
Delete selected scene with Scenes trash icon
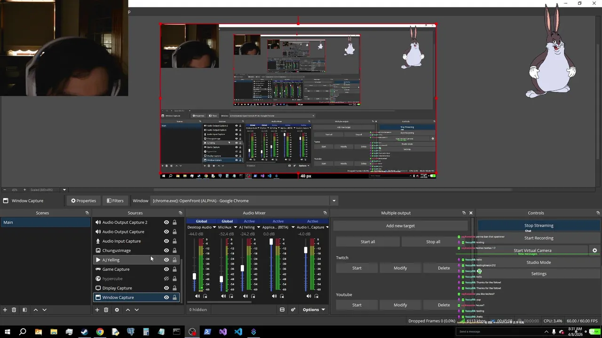14,310
